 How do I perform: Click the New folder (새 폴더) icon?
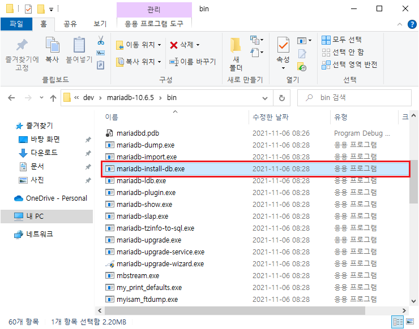click(236, 45)
